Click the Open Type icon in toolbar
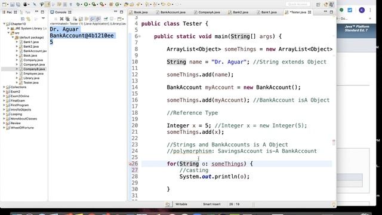382x215 pixels. coord(126,4)
